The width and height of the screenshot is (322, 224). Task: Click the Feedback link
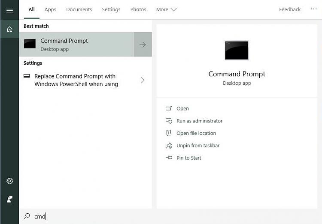click(x=290, y=9)
